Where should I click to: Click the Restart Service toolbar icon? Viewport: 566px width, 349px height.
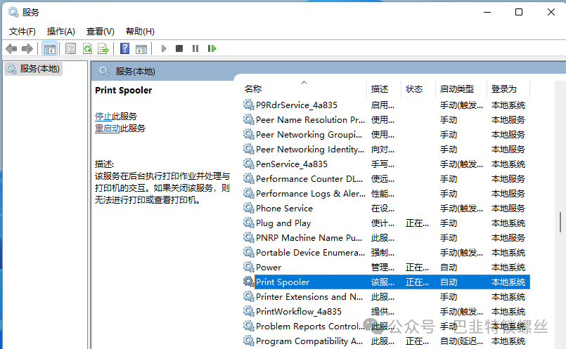pyautogui.click(x=212, y=48)
